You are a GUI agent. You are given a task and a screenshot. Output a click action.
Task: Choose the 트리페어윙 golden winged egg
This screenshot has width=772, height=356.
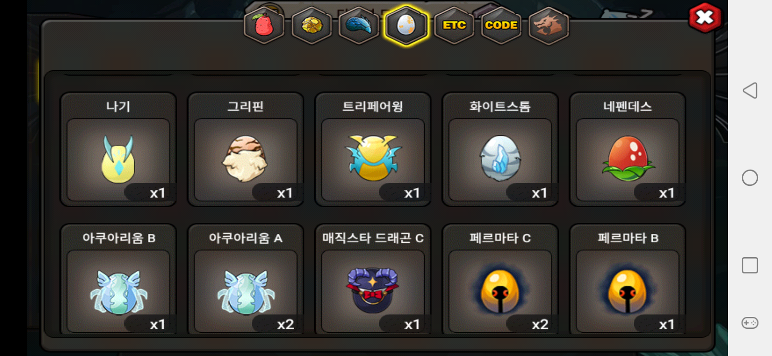tap(373, 149)
